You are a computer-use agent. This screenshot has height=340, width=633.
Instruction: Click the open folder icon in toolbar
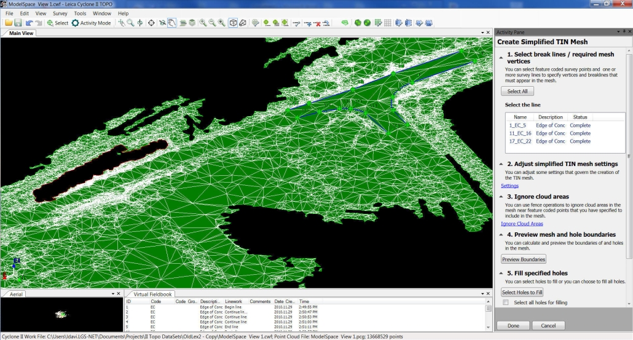pyautogui.click(x=9, y=23)
